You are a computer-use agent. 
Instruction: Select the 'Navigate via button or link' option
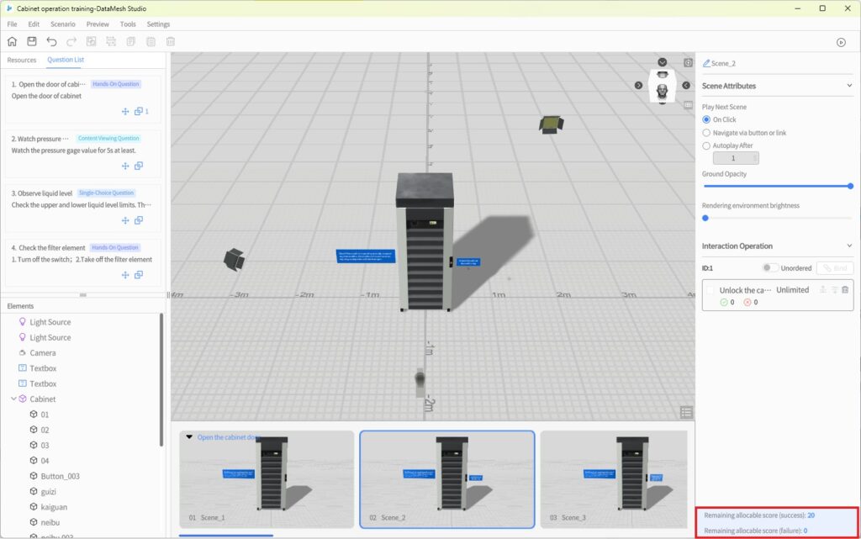(x=706, y=133)
